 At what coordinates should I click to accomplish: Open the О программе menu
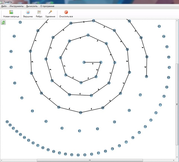click(47, 6)
